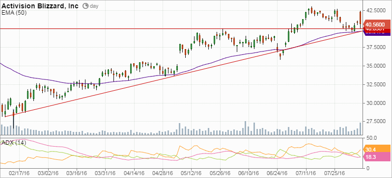Click the 02/17/16 date label
This screenshot has height=178, width=392.
click(x=19, y=173)
